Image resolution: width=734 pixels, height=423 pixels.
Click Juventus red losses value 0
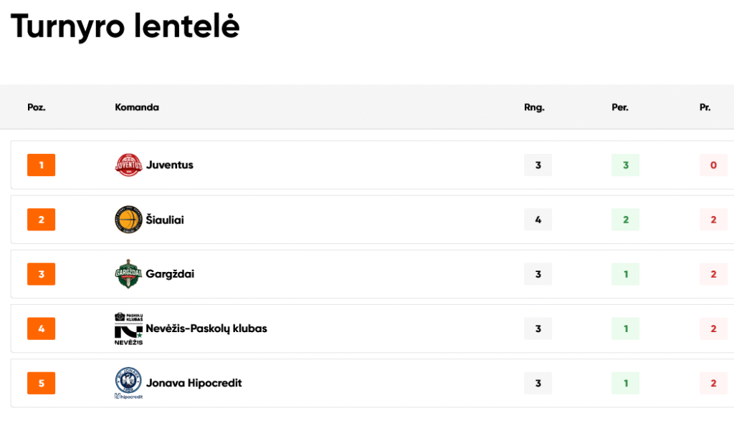point(713,165)
